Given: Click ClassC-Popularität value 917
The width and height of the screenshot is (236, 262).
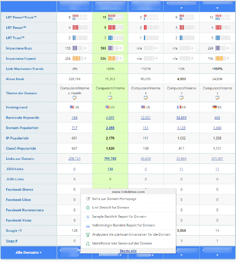Looking at the screenshot, I should pos(181,148).
